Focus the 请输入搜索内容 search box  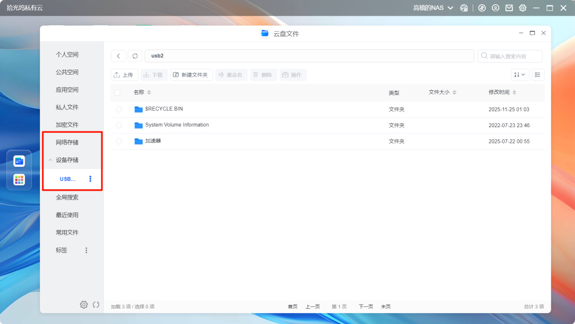510,56
